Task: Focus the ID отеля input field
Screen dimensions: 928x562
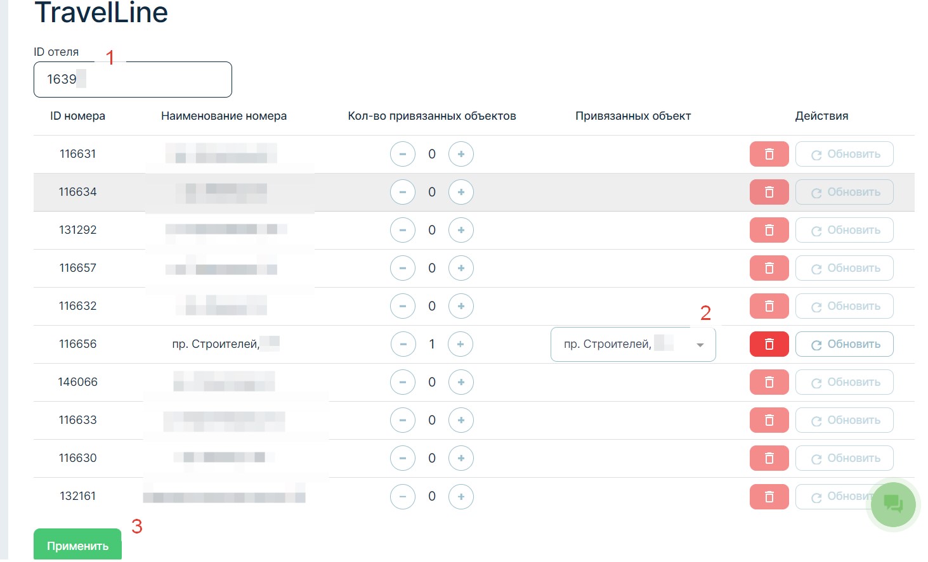Action: point(133,79)
